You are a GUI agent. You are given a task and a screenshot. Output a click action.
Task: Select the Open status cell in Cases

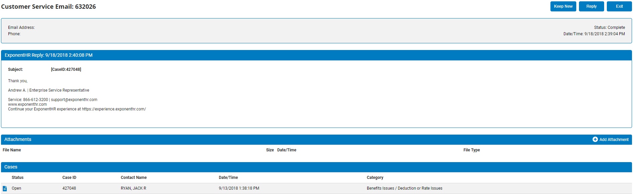coord(16,188)
